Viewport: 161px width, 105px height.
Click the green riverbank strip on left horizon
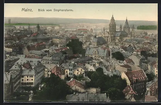(x=31, y=24)
